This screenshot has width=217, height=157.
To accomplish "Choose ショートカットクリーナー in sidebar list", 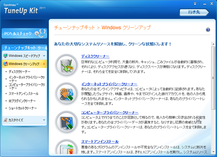I will click(x=23, y=108).
